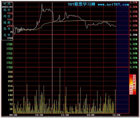Select the 14:00 time axis label
This screenshot has height=118, width=140.
[x=90, y=115]
